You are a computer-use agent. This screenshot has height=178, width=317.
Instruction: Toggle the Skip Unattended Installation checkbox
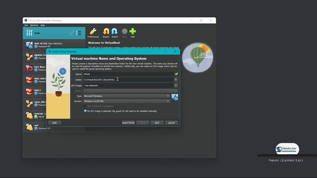tap(85, 106)
